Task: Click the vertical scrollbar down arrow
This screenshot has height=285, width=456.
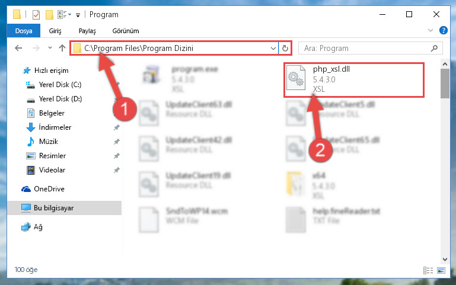Action: [x=445, y=259]
